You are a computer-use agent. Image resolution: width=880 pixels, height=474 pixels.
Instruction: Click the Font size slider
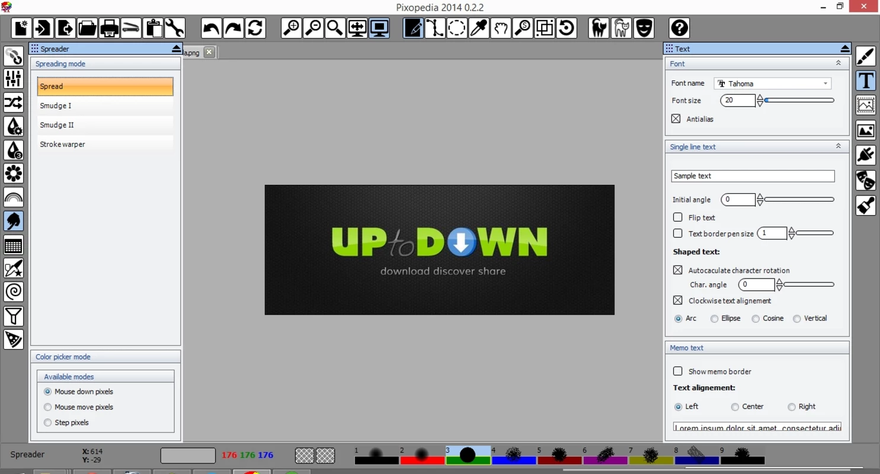pyautogui.click(x=800, y=101)
